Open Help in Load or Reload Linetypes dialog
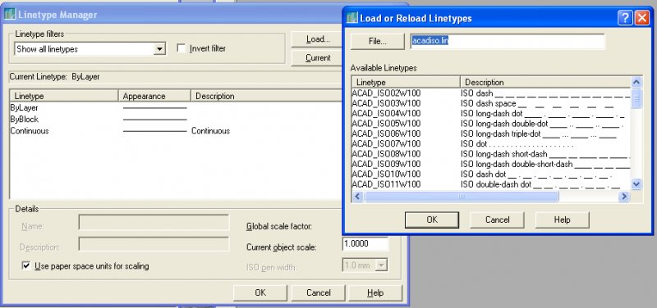 (563, 220)
